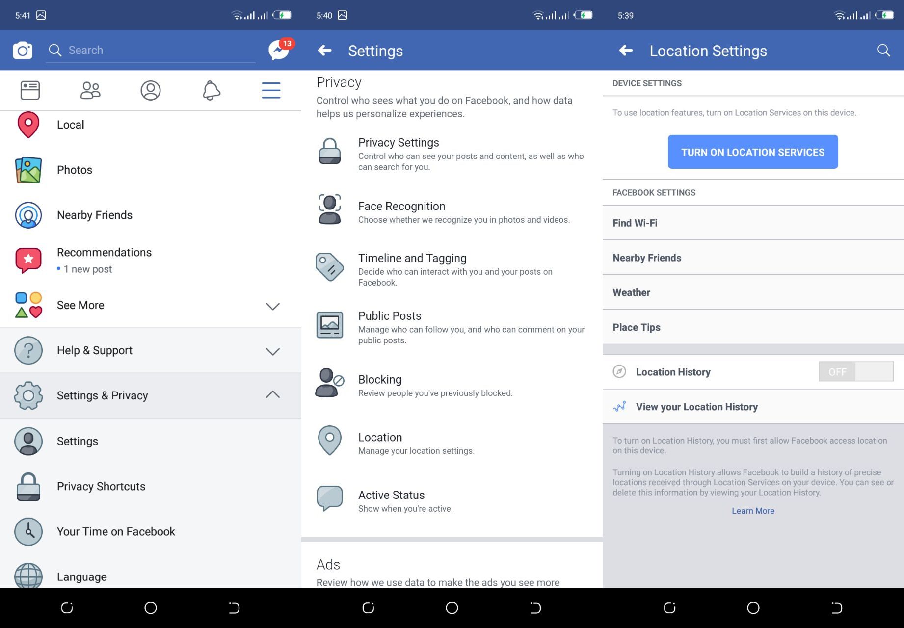
Task: Open the Photos menu icon
Action: click(x=28, y=170)
